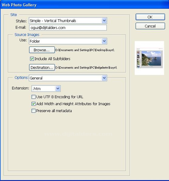The width and height of the screenshot is (169, 181).
Task: Click the Include All Subfolders label text
Action: (52, 59)
